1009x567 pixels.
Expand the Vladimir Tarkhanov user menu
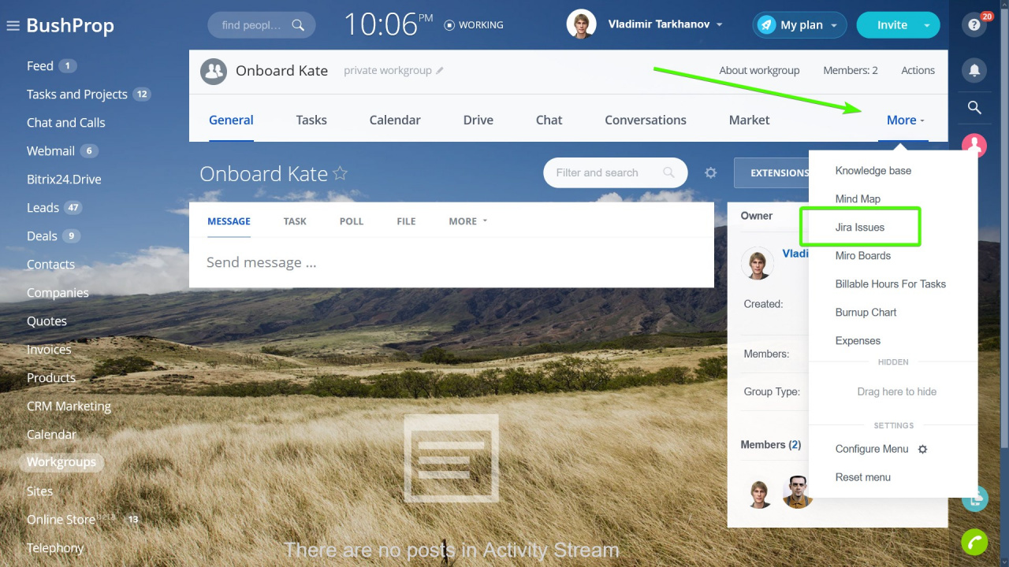(719, 25)
